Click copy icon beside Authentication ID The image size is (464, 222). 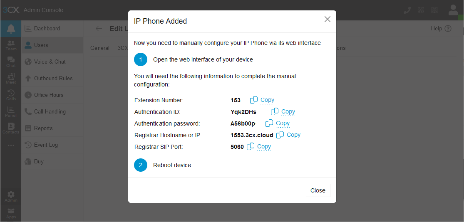click(x=275, y=112)
